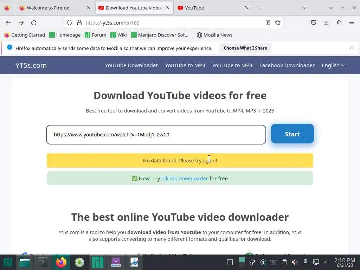This screenshot has width=360, height=270.
Task: Open a new tab with plus button
Action: (260, 8)
